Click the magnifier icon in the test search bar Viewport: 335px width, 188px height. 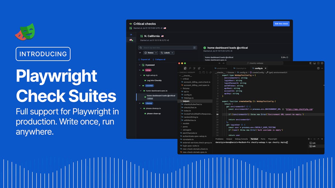pyautogui.click(x=141, y=47)
